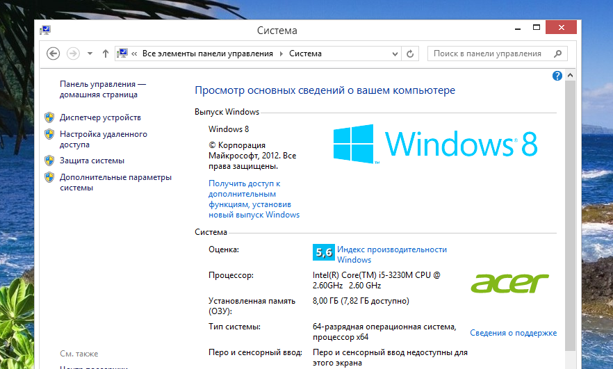Image resolution: width=613 pixels, height=369 pixels.
Task: Click the window system icon in title bar
Action: (x=45, y=30)
